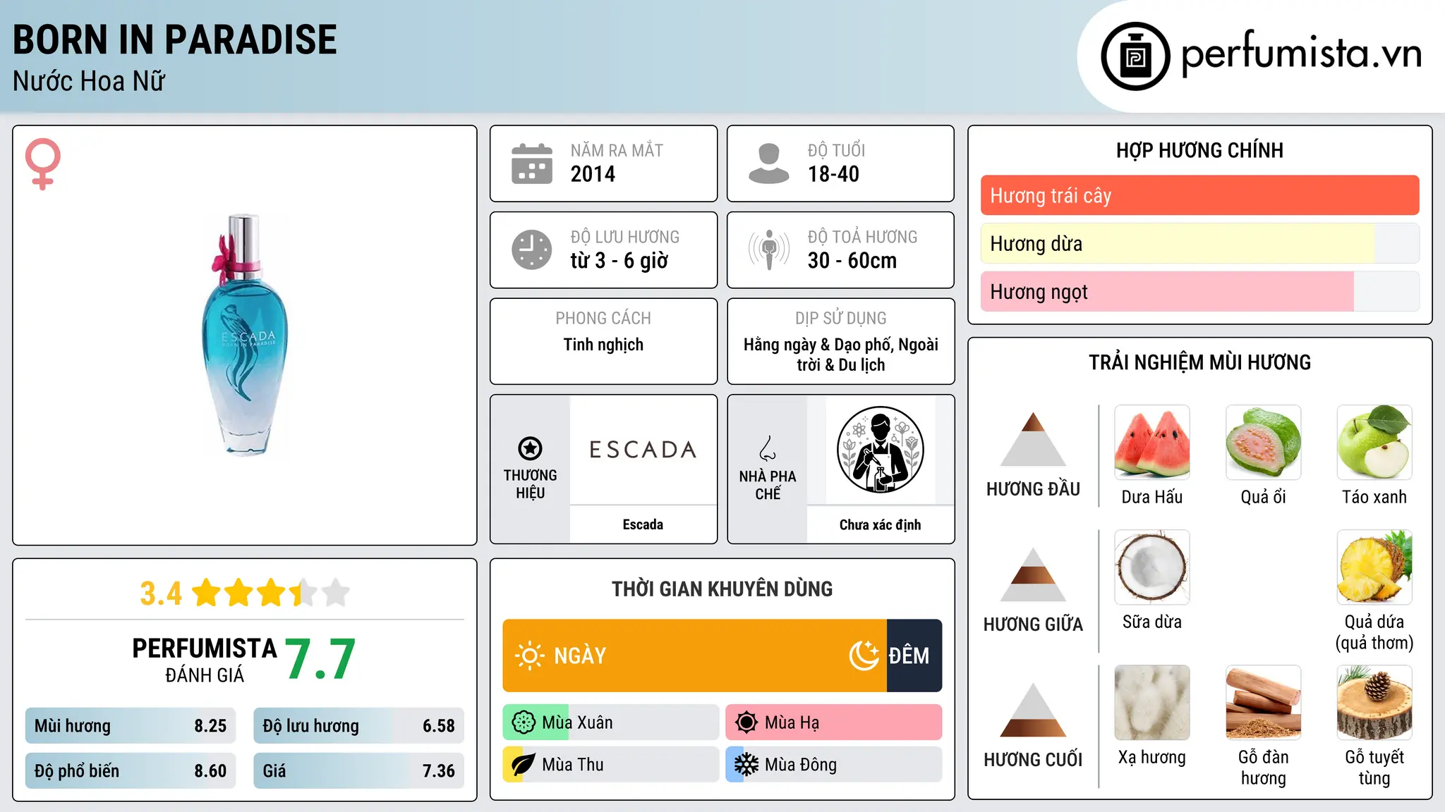
Task: Click the sun icon in the Ngày bar
Action: (529, 656)
